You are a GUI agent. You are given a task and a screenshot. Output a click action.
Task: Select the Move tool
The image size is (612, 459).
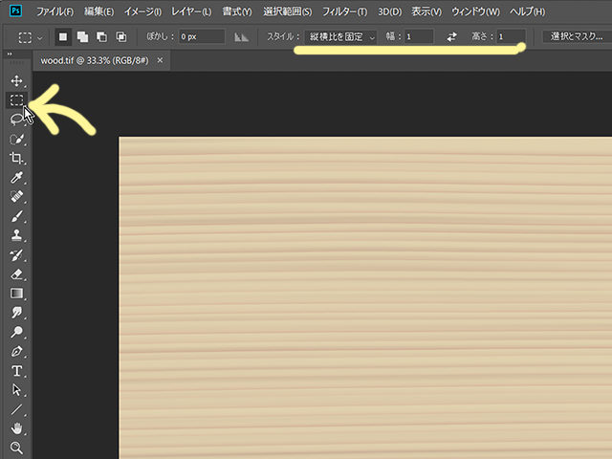tap(16, 80)
